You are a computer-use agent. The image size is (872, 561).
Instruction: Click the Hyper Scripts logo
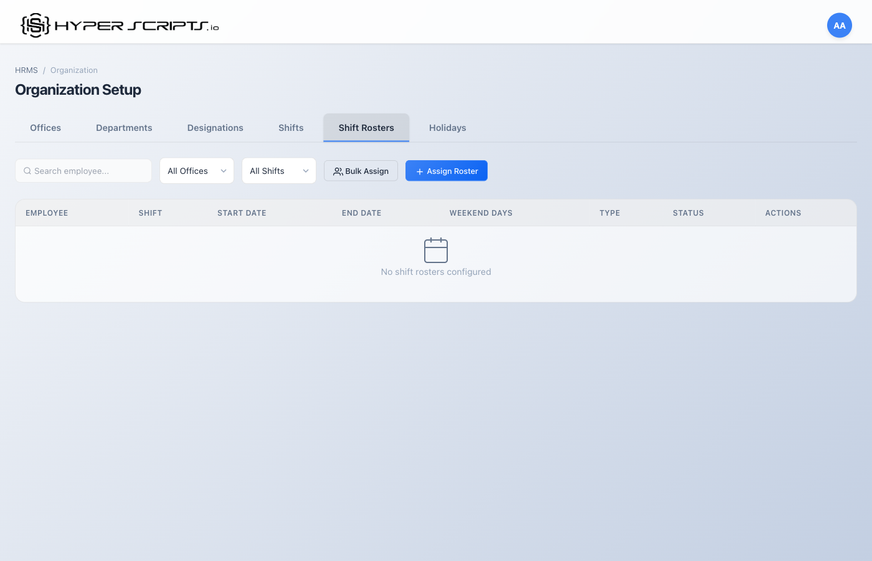click(118, 24)
